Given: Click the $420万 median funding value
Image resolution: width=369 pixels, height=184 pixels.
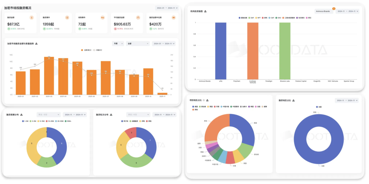Looking at the screenshot, I should (x=155, y=24).
